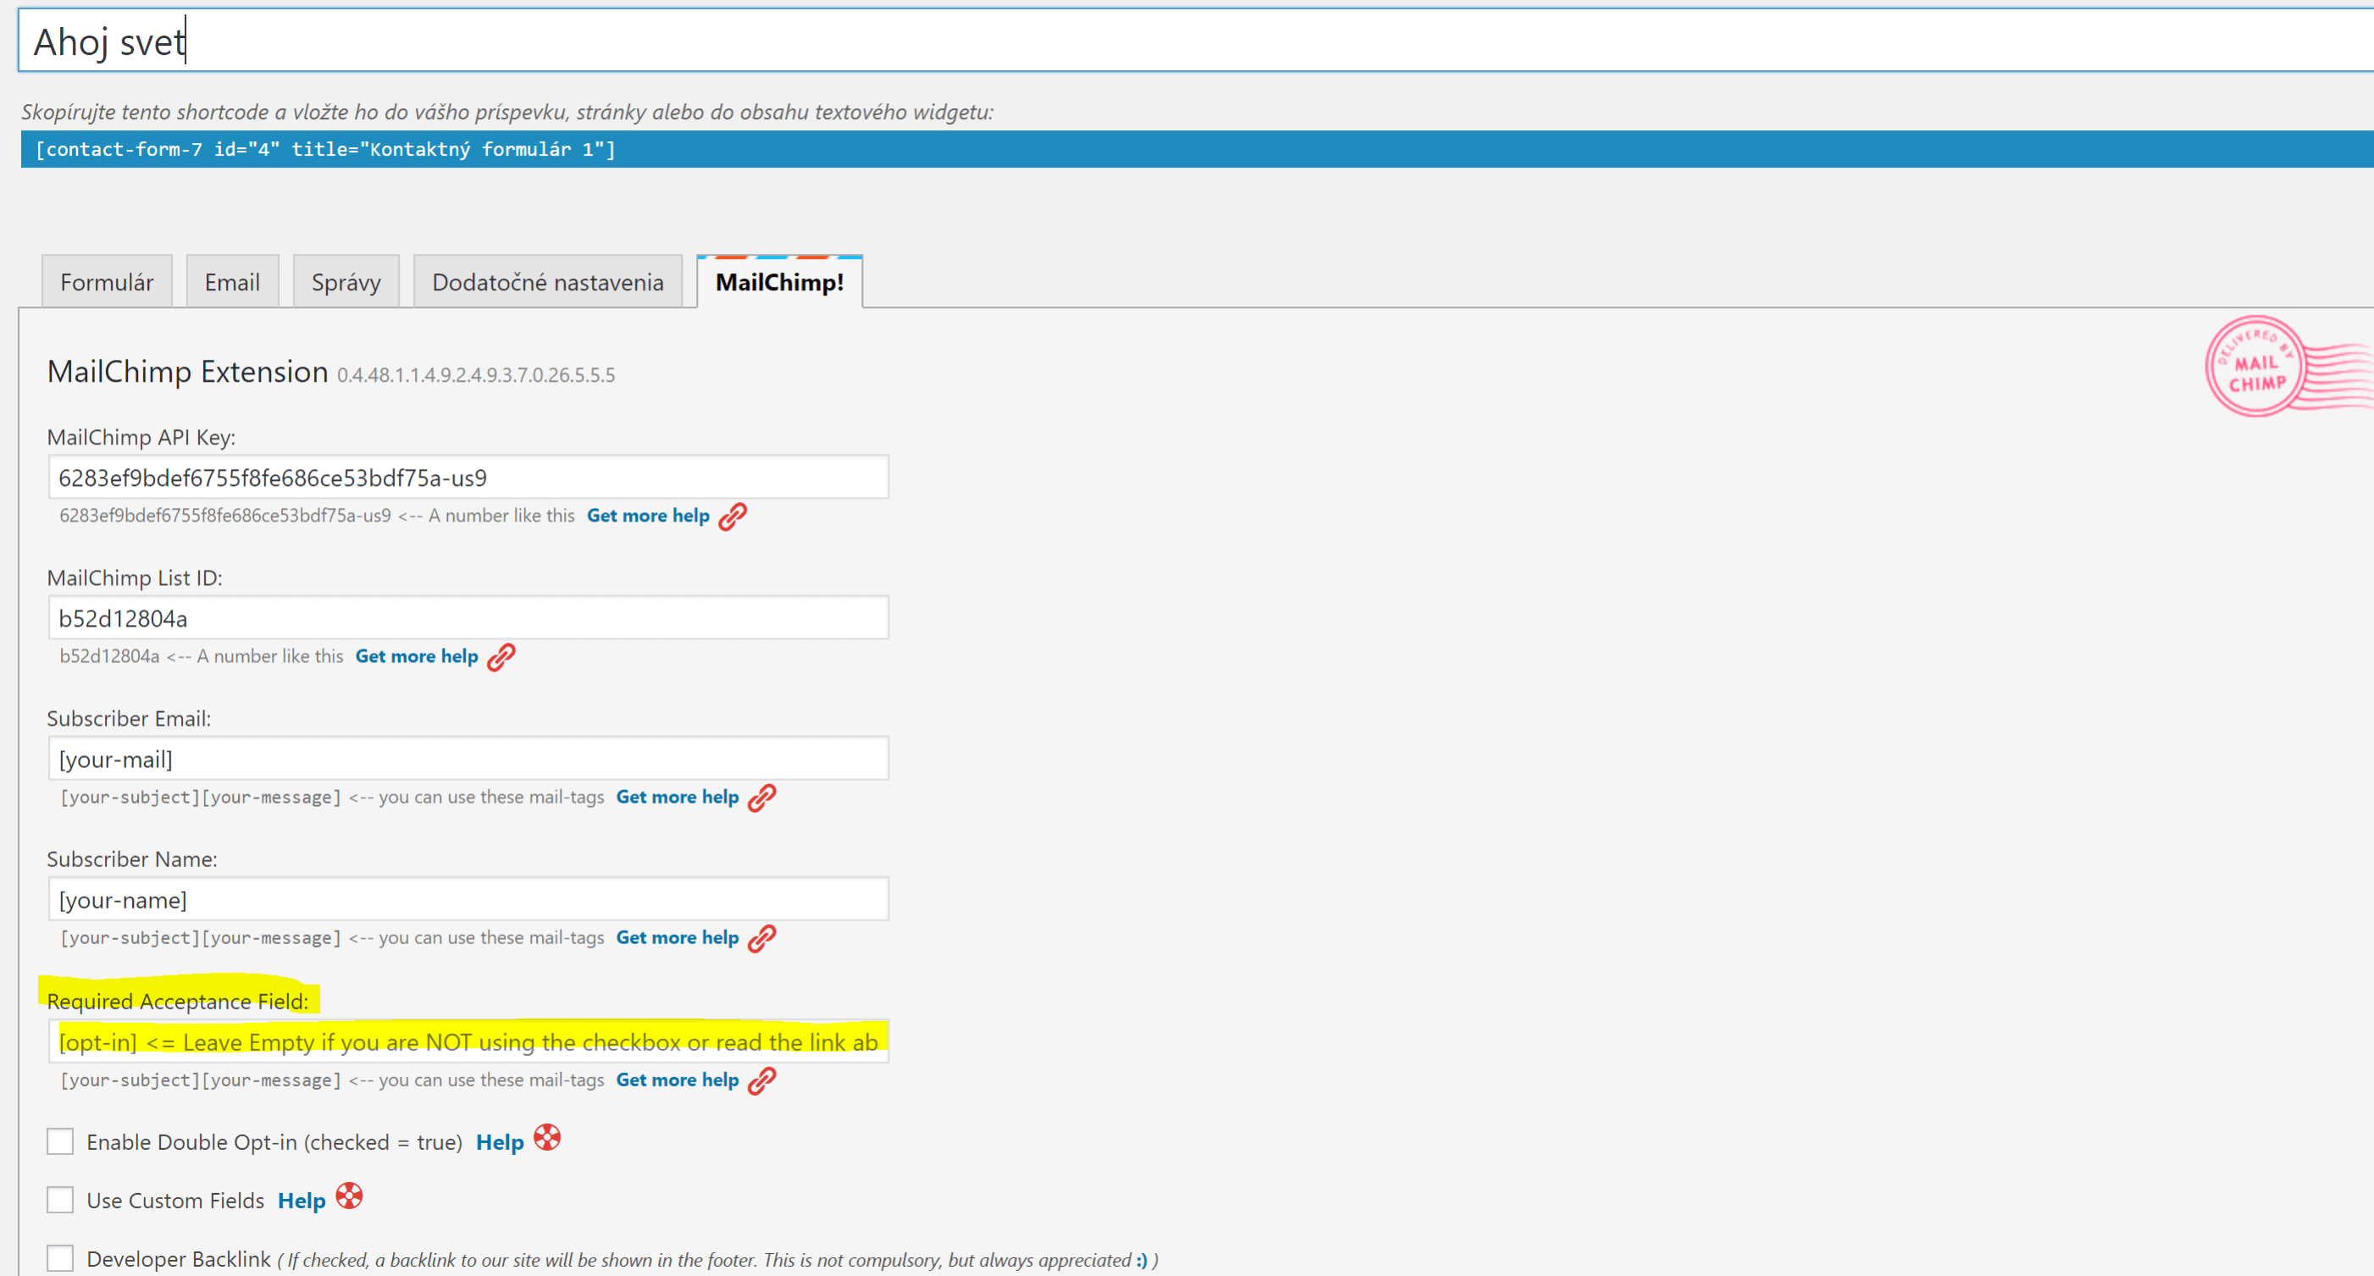Click link icon beside Subscriber Email help
The width and height of the screenshot is (2374, 1276).
coord(761,798)
